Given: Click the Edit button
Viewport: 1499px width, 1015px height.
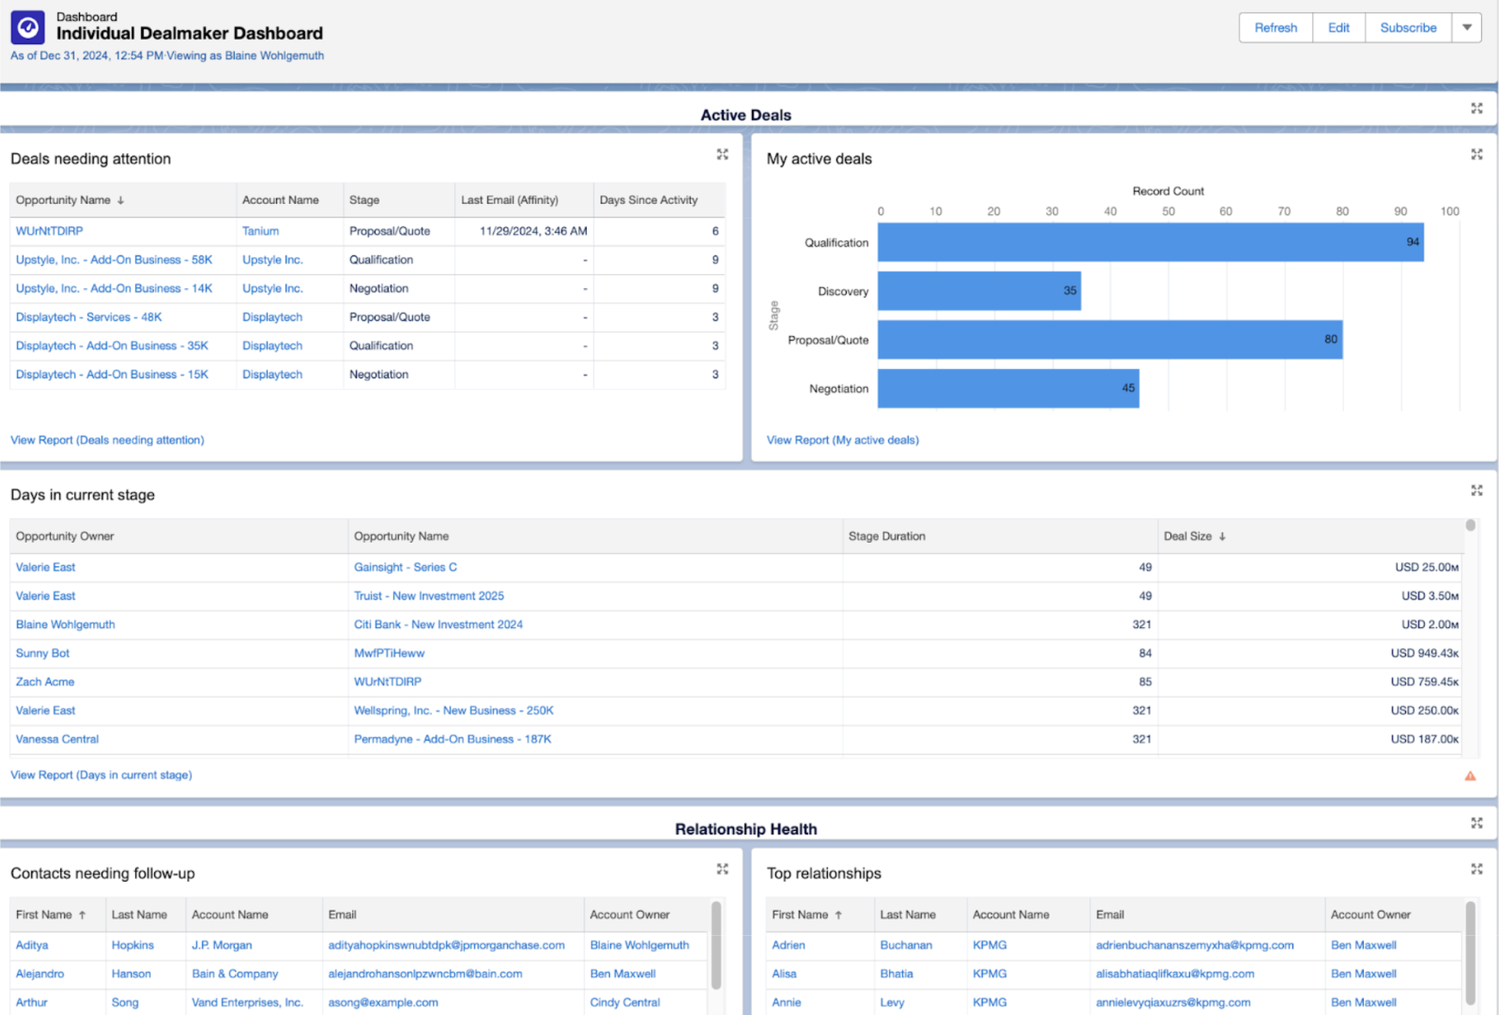Looking at the screenshot, I should tap(1338, 27).
